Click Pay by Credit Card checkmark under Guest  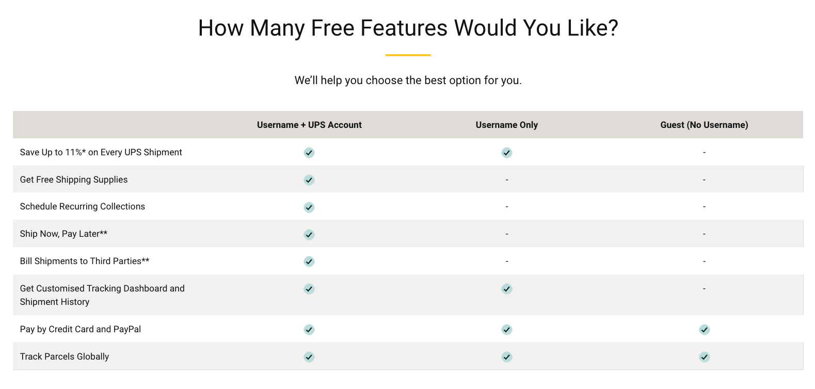click(x=705, y=330)
